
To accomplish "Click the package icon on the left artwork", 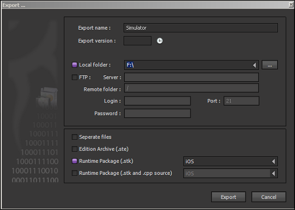I will point(47,97).
